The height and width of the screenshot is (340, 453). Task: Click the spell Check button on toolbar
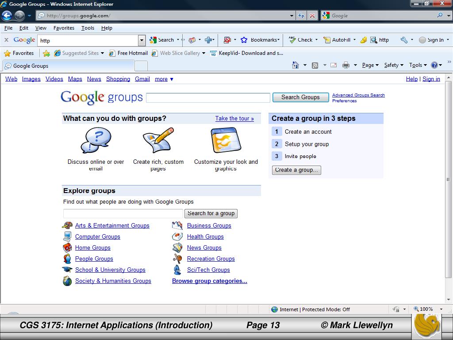(x=301, y=40)
